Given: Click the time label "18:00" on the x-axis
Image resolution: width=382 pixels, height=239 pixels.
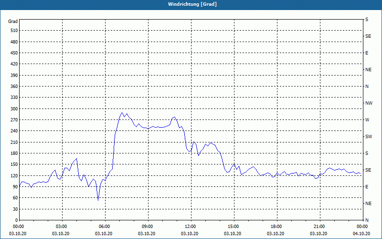Looking at the screenshot, I should pos(277,226).
